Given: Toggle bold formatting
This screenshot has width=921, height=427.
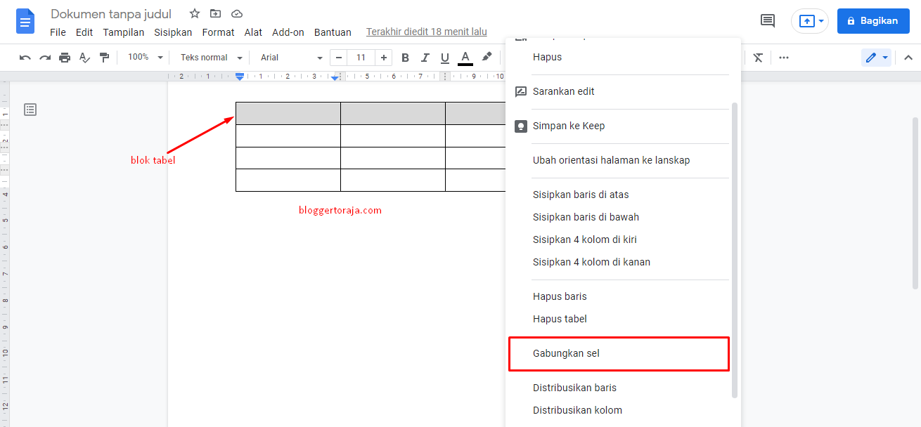Looking at the screenshot, I should point(405,58).
